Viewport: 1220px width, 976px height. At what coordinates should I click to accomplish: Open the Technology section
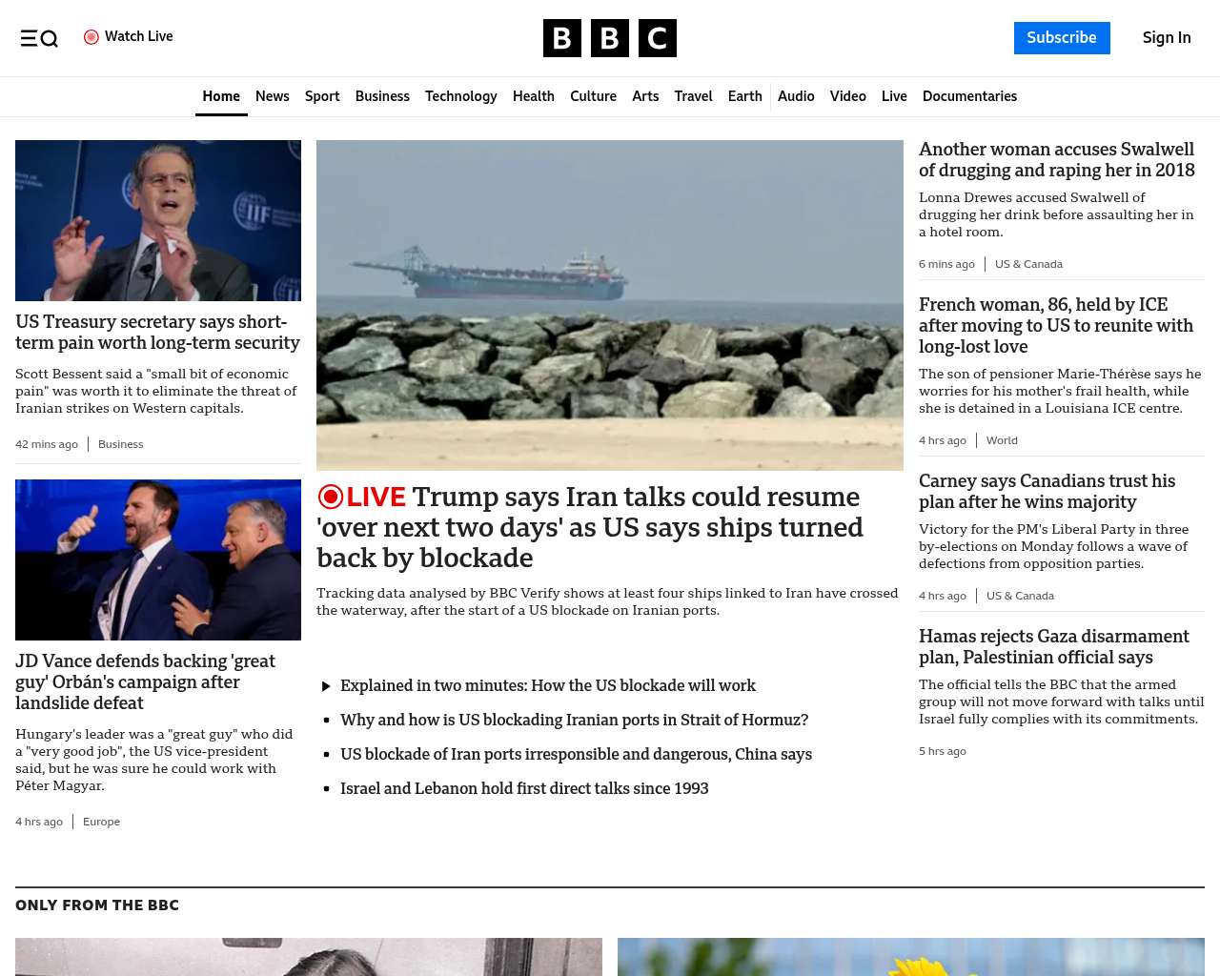460,96
